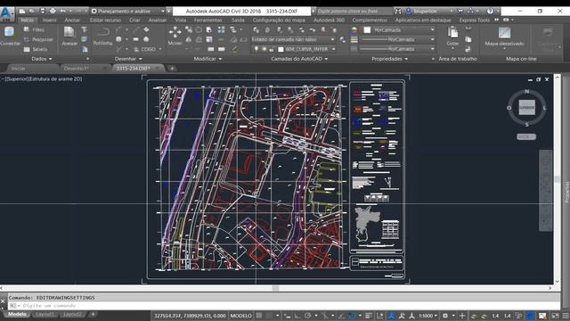Click the Colar paste button
This screenshot has height=321, width=570.
(x=452, y=37)
